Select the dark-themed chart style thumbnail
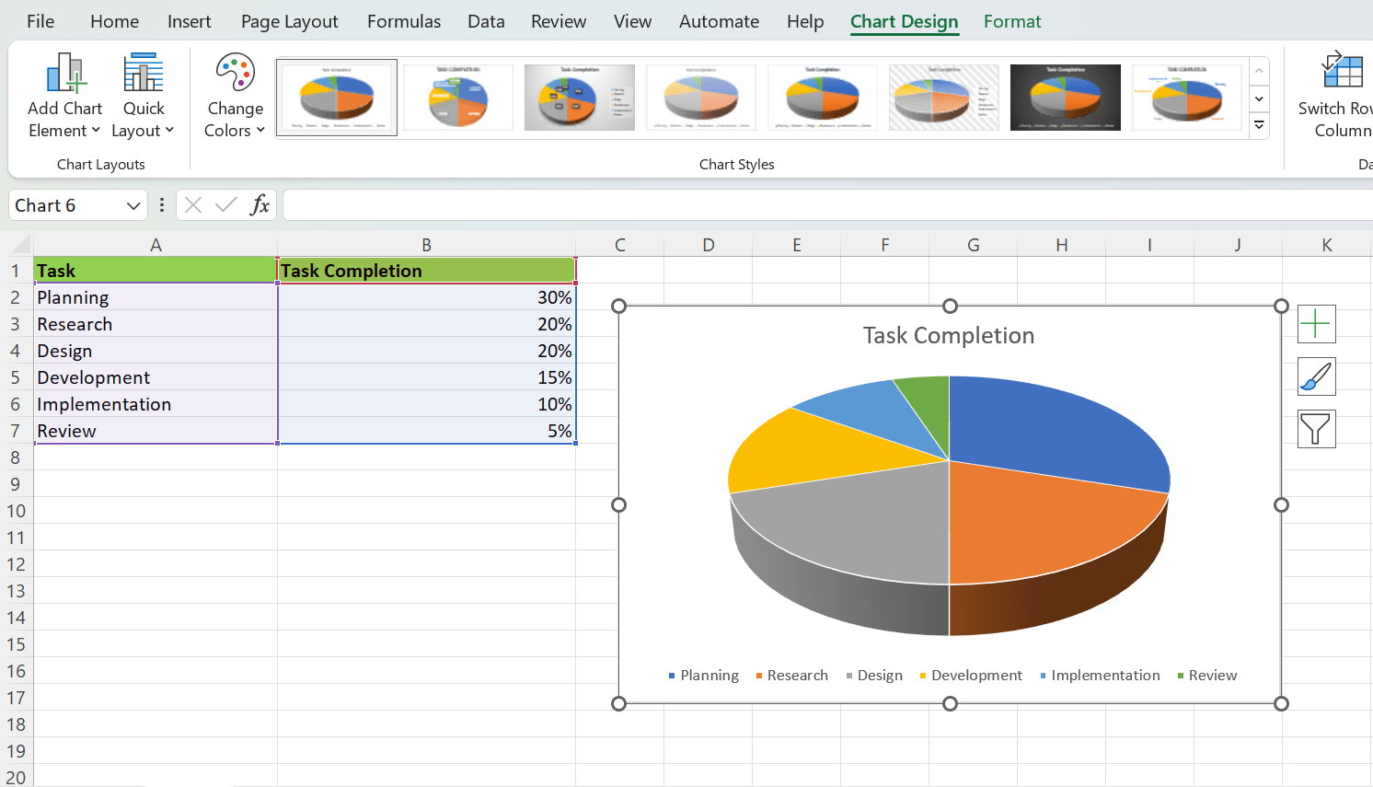This screenshot has height=787, width=1373. (1065, 97)
